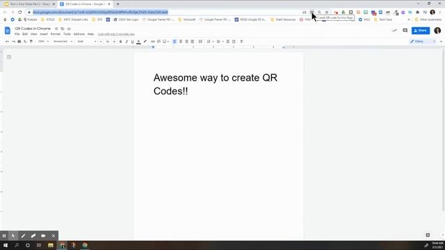This screenshot has height=250, width=445.
Task: Redo the action in Docs toolbar
Action: pyautogui.click(x=13, y=42)
